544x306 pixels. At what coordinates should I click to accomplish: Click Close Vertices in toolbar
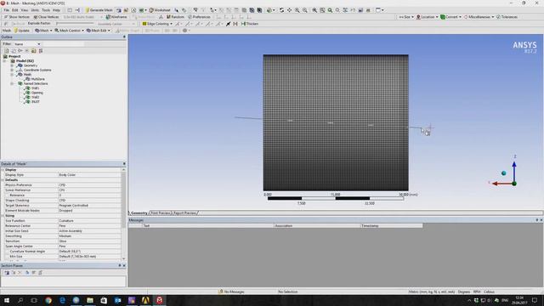click(47, 17)
